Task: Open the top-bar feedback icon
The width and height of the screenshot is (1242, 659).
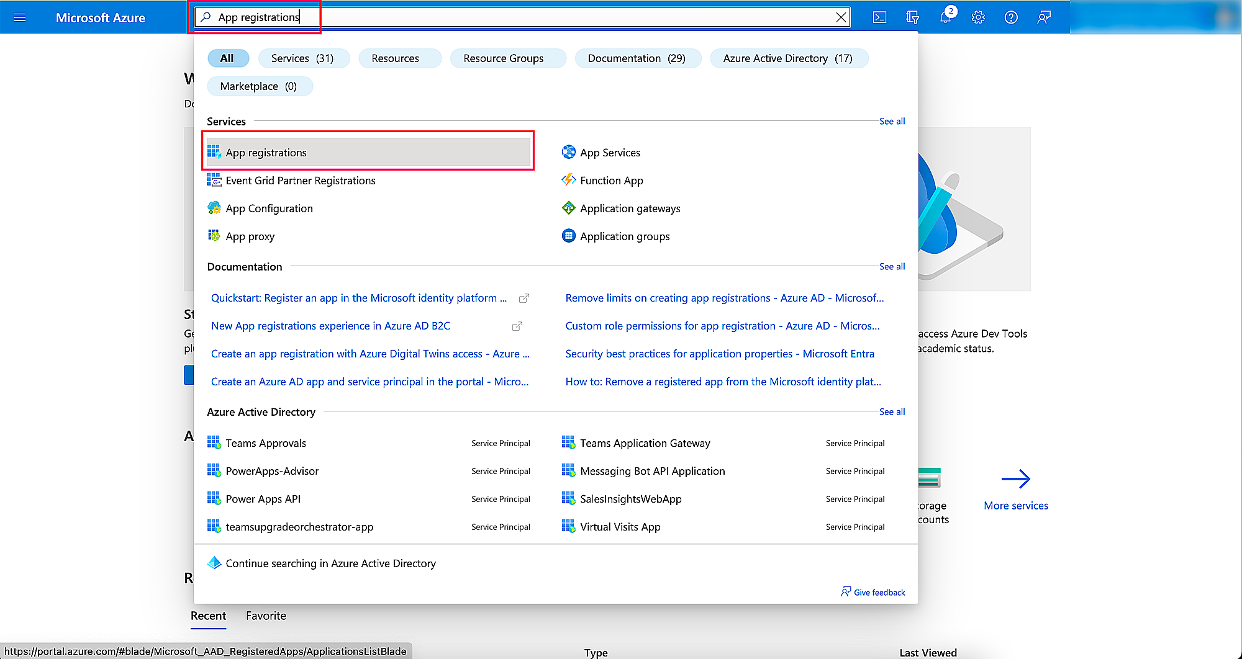Action: [x=1044, y=17]
